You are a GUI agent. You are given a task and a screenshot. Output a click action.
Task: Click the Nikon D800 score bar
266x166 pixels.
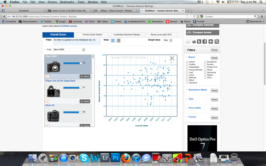coord(72,63)
